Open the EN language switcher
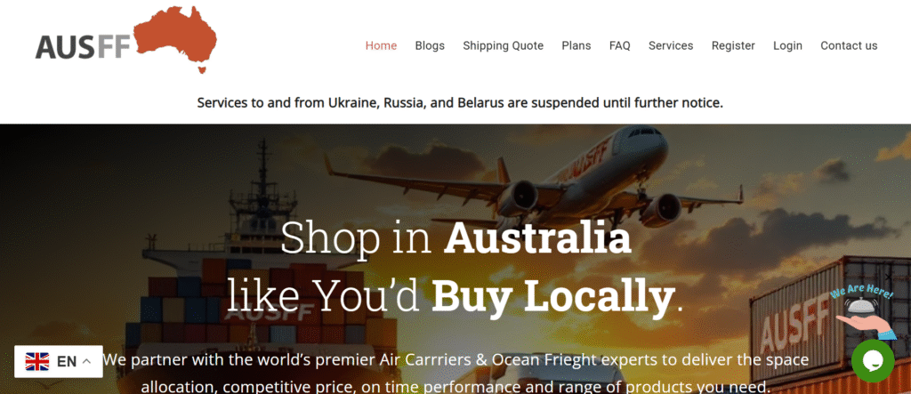Viewport: 911px width, 394px height. click(59, 361)
